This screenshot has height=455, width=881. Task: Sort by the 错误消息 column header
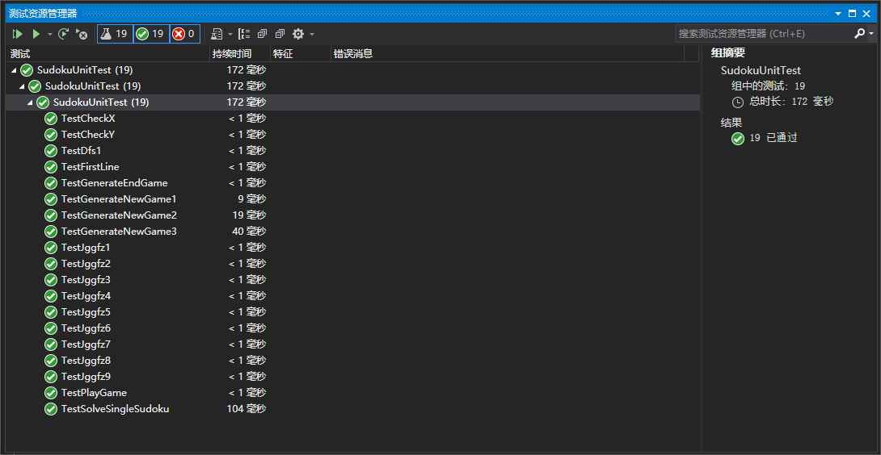click(x=508, y=54)
